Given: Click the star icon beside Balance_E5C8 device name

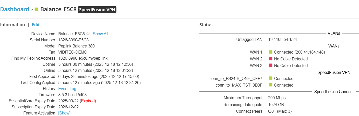Looking at the screenshot, I should pyautogui.click(x=88, y=34).
